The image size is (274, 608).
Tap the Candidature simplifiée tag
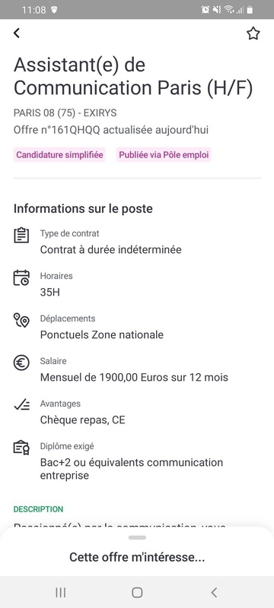(x=60, y=155)
